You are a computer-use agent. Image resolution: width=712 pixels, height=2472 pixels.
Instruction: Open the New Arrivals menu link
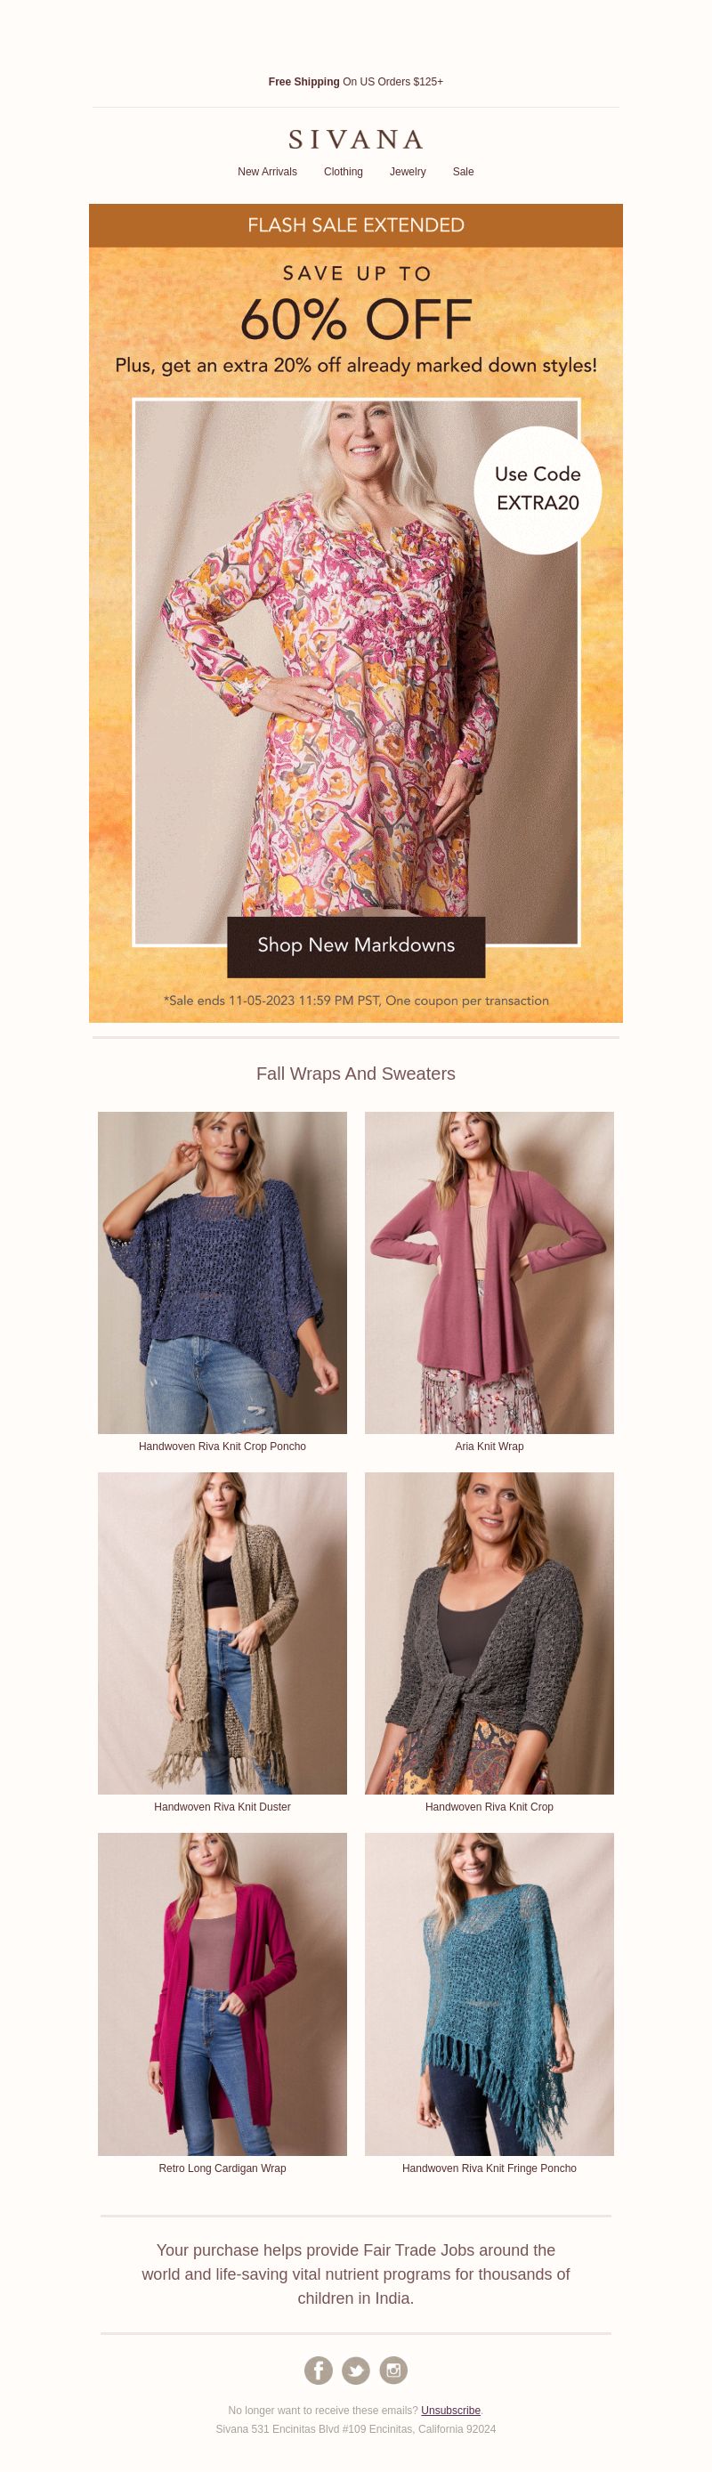pos(268,172)
